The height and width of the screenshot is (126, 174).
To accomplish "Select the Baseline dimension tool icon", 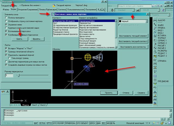I will [155, 60].
